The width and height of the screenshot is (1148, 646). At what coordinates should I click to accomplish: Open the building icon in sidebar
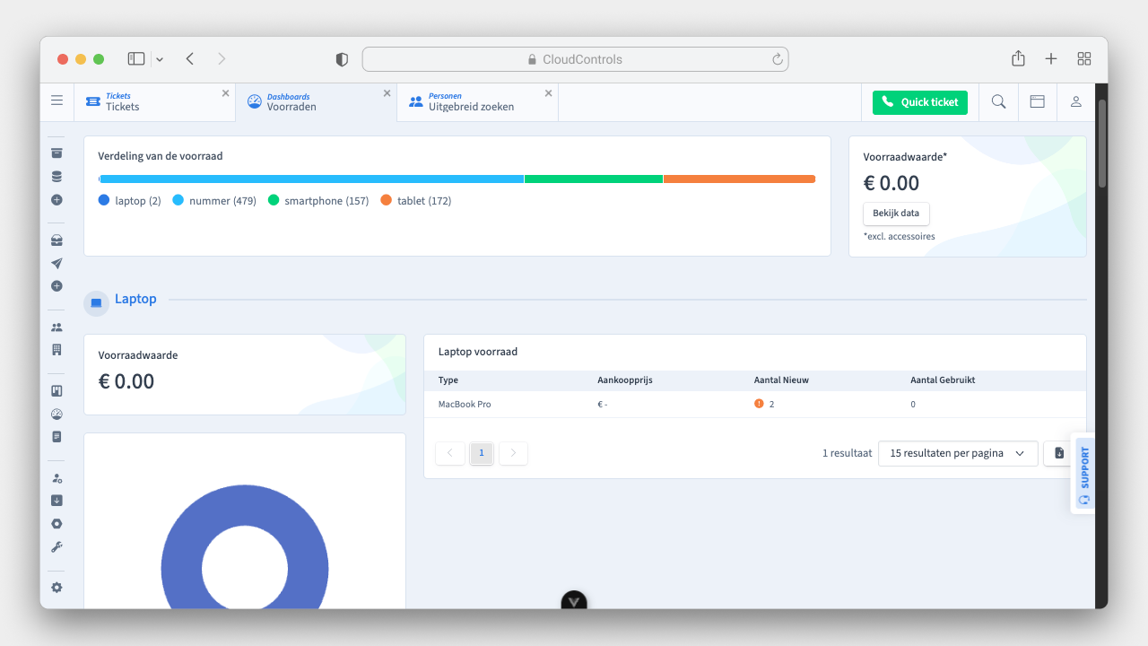[57, 350]
